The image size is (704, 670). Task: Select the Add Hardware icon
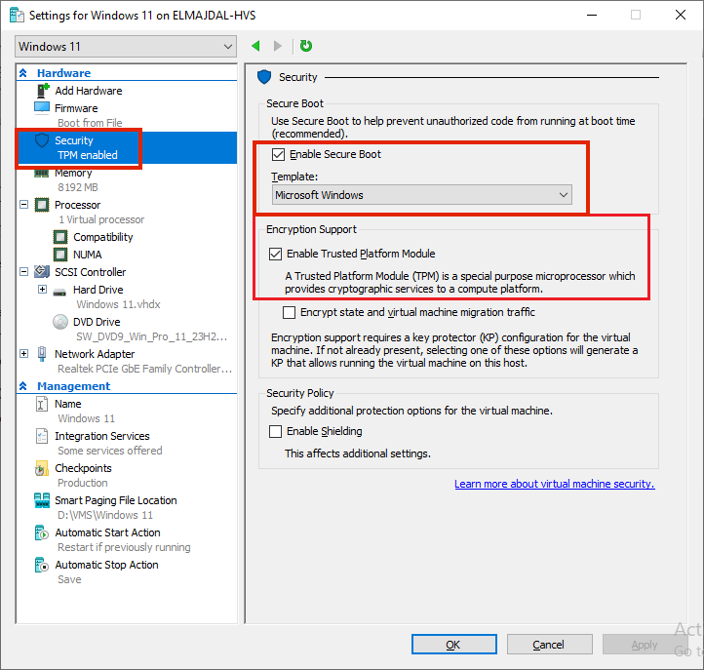pyautogui.click(x=42, y=91)
